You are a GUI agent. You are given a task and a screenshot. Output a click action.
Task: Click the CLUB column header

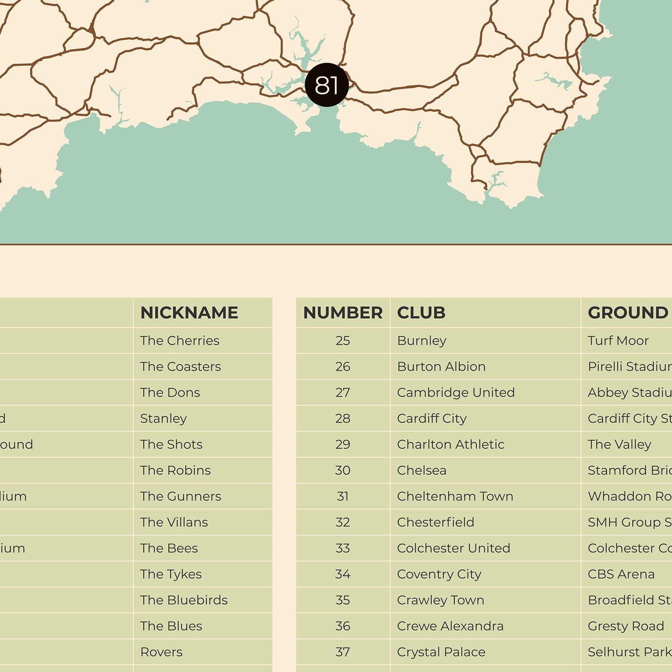coord(421,313)
